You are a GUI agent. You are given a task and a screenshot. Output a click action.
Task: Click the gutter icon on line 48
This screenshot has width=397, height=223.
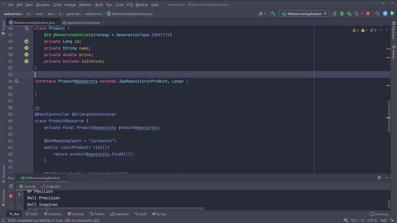coord(26,42)
